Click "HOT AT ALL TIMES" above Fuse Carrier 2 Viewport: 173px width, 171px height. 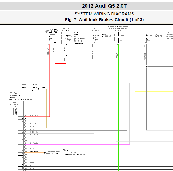pos(94,30)
